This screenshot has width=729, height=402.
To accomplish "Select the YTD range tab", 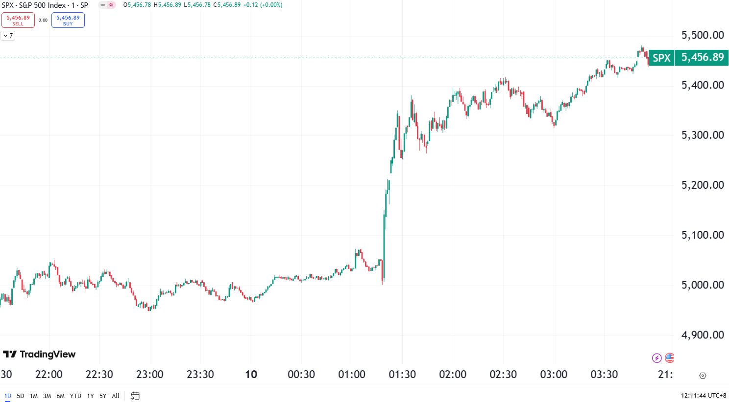I will coord(76,396).
